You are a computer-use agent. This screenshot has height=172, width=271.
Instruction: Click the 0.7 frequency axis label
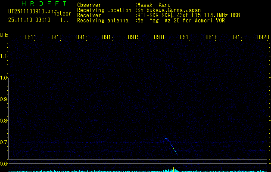(x=4, y=142)
